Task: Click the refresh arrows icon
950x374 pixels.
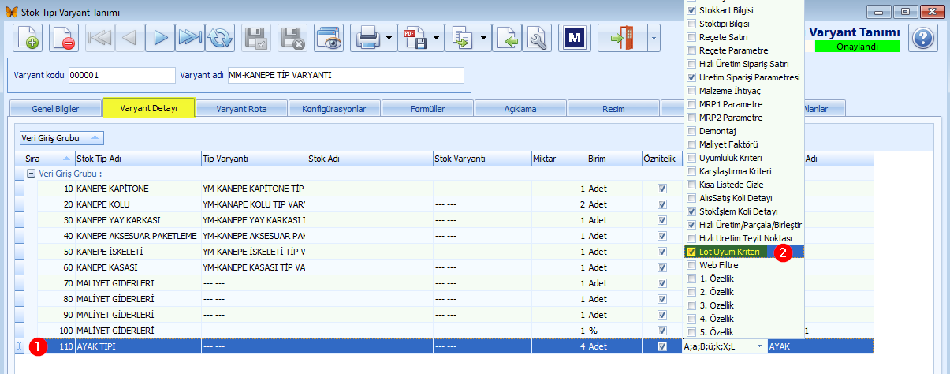Action: tap(220, 37)
